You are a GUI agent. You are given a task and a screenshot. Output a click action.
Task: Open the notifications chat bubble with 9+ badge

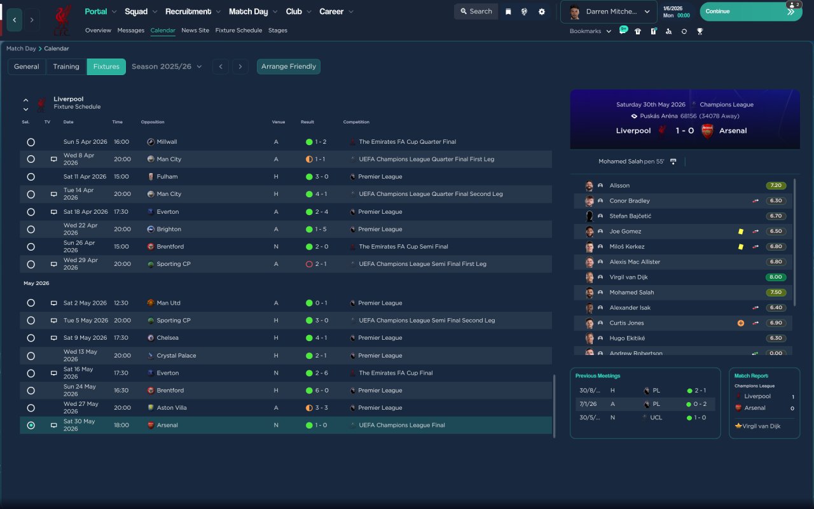click(623, 31)
